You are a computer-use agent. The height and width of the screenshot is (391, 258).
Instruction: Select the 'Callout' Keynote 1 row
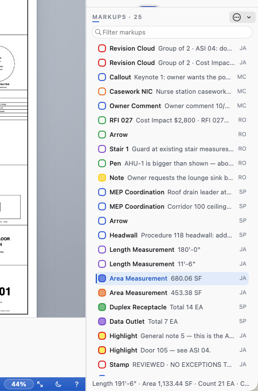click(172, 77)
